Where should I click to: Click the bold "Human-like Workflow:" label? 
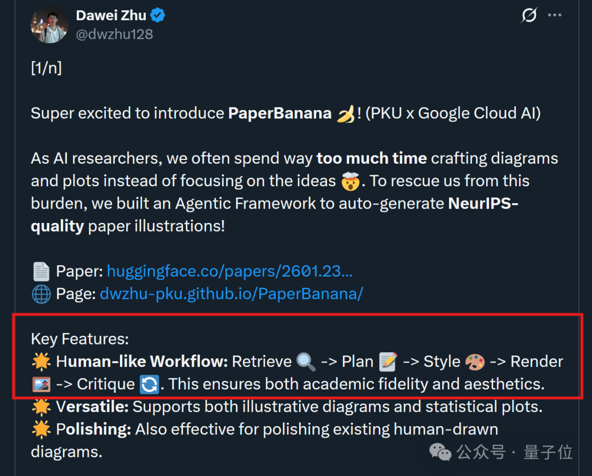[x=142, y=362]
